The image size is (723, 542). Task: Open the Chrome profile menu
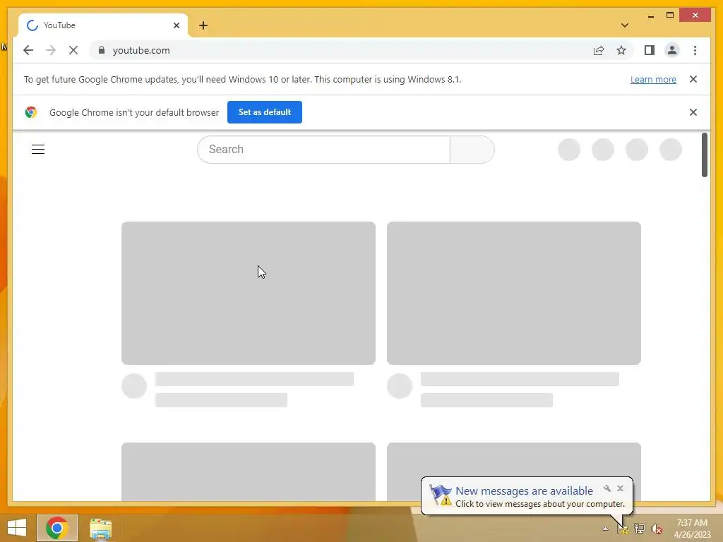click(x=672, y=50)
